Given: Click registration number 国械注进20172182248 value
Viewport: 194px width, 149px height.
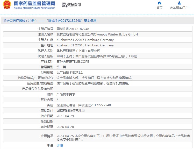Looking at the screenshot, I should click(73, 29).
